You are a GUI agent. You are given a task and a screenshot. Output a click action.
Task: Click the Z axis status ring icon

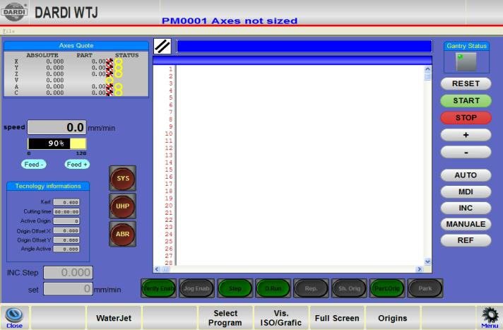(x=119, y=74)
